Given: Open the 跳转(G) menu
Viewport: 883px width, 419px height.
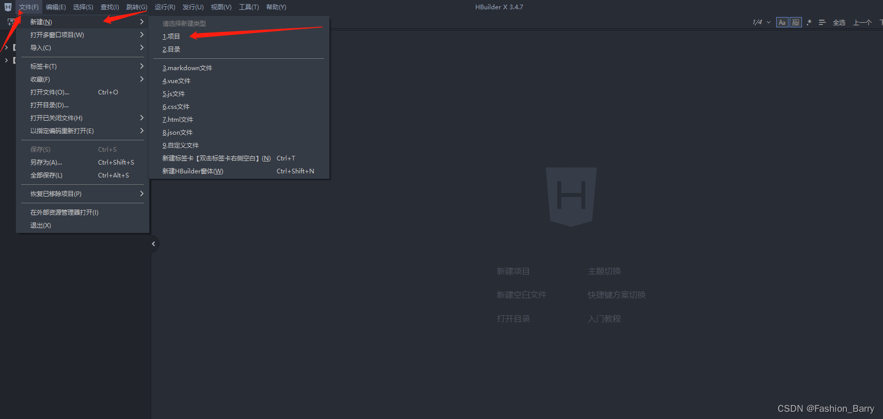Looking at the screenshot, I should [137, 7].
